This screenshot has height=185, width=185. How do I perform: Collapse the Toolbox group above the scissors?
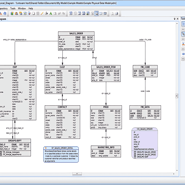[183, 39]
